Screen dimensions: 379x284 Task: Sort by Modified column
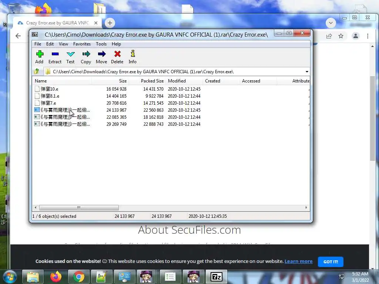(x=184, y=81)
